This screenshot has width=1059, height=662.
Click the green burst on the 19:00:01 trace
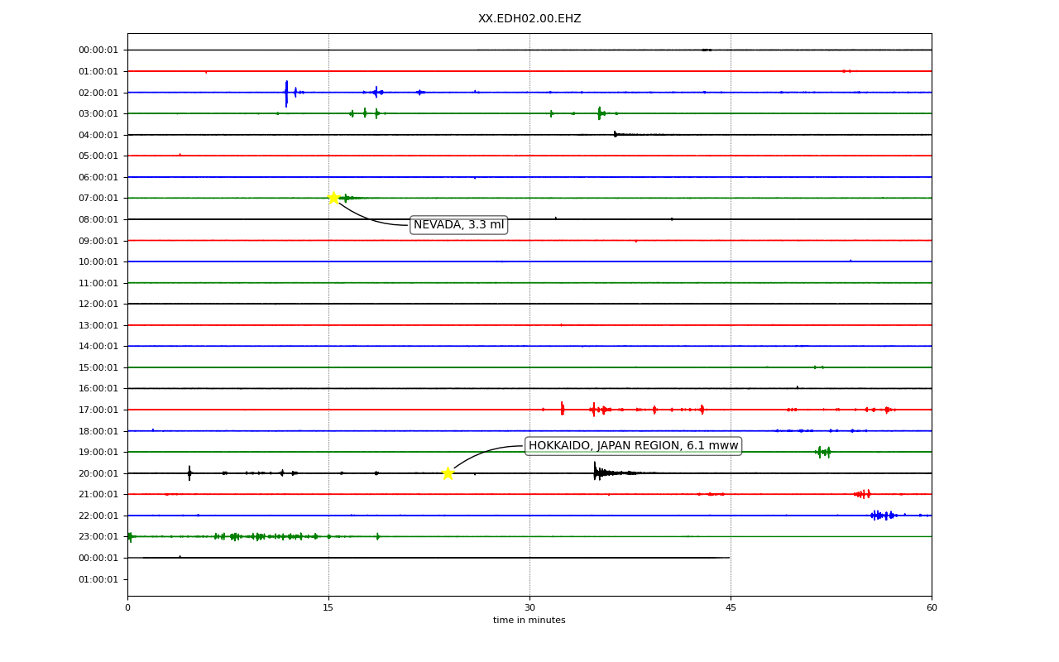pos(823,452)
